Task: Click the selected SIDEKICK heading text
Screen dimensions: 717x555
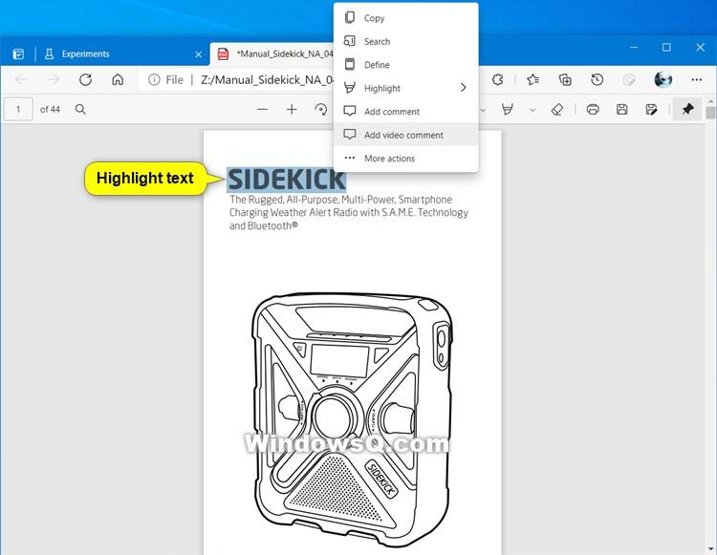Action: click(x=287, y=179)
